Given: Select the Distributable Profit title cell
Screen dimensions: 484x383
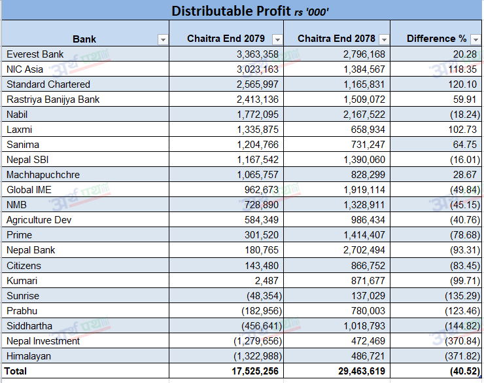Looking at the screenshot, I should click(x=242, y=10).
